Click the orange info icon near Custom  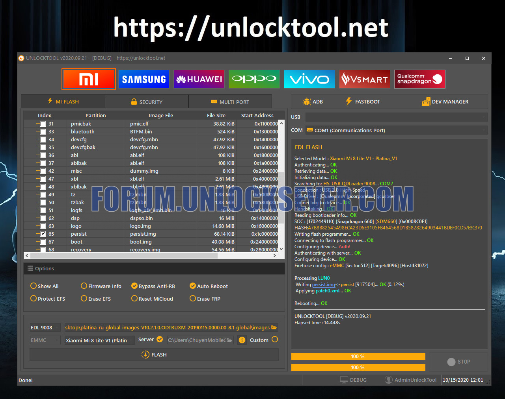(x=242, y=340)
